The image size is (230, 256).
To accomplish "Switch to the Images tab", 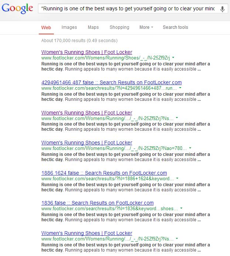I will (69, 27).
